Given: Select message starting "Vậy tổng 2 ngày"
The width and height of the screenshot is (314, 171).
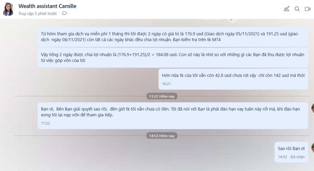Looking at the screenshot, I should 173,58.
